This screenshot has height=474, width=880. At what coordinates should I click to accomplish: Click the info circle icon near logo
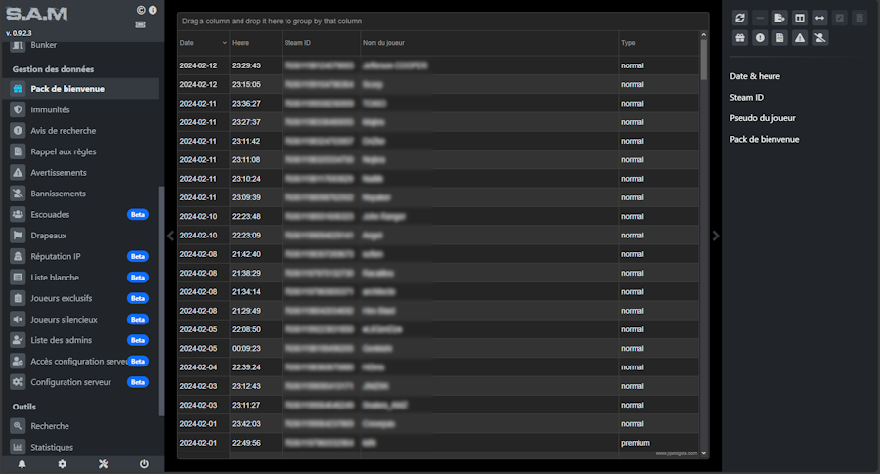coord(152,10)
